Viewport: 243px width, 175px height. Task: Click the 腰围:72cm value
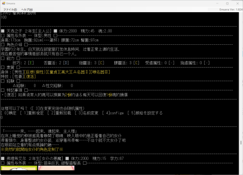pyautogui.click(x=70, y=40)
